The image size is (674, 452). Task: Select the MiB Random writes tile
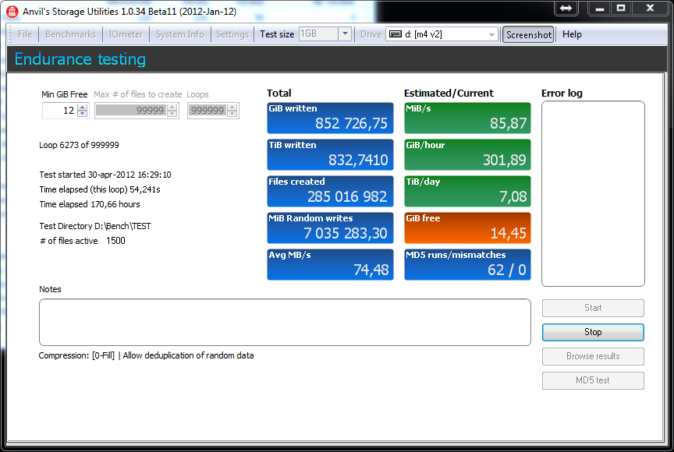click(x=330, y=228)
